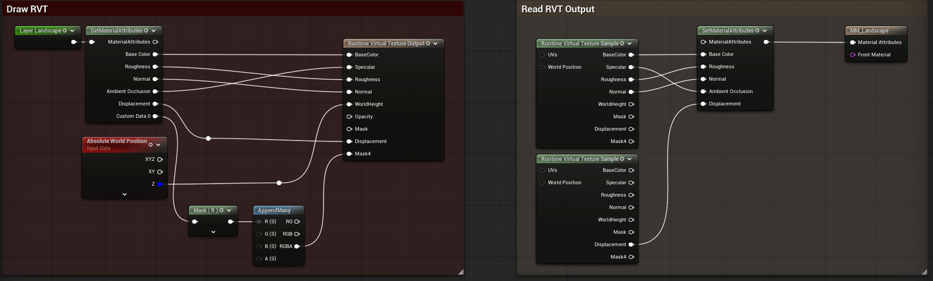Screen dimensions: 933x281
Task: Click A (S) input pin on AppendMany
Action: tap(259, 259)
